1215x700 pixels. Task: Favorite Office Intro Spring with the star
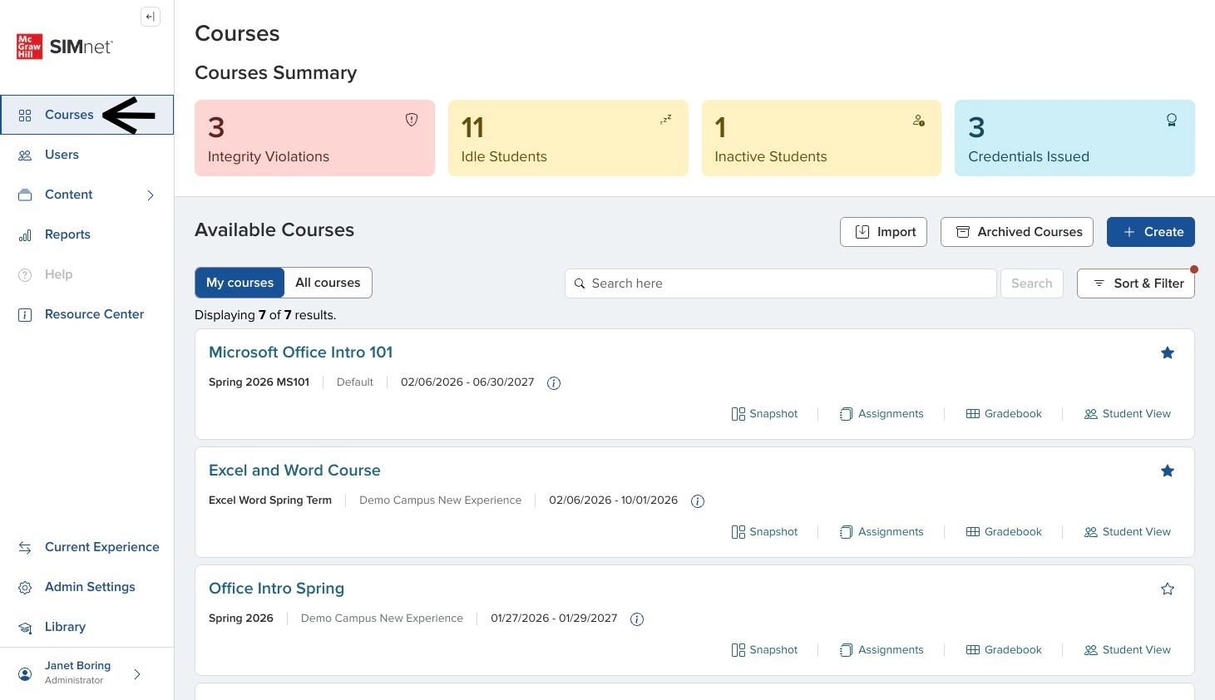coord(1168,589)
